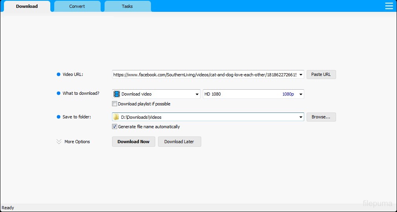The width and height of the screenshot is (397, 212).
Task: Expand the Download video type dropdown arrow
Action: (x=197, y=94)
